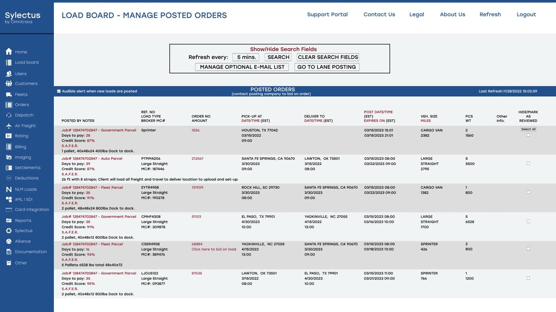Click the CLEAR SEARCH FIELDS button
The height and width of the screenshot is (312, 556).
328,57
